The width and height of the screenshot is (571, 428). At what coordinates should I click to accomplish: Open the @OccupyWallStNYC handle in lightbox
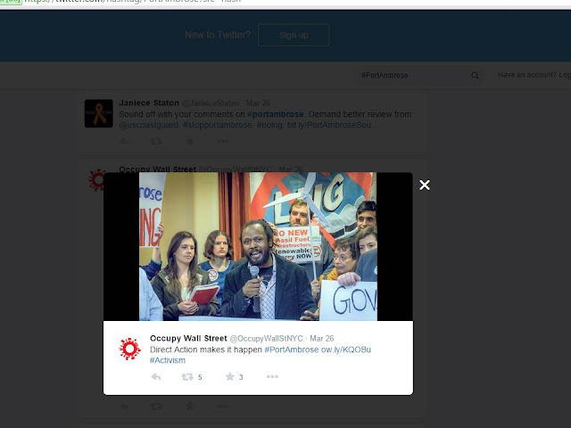click(266, 339)
